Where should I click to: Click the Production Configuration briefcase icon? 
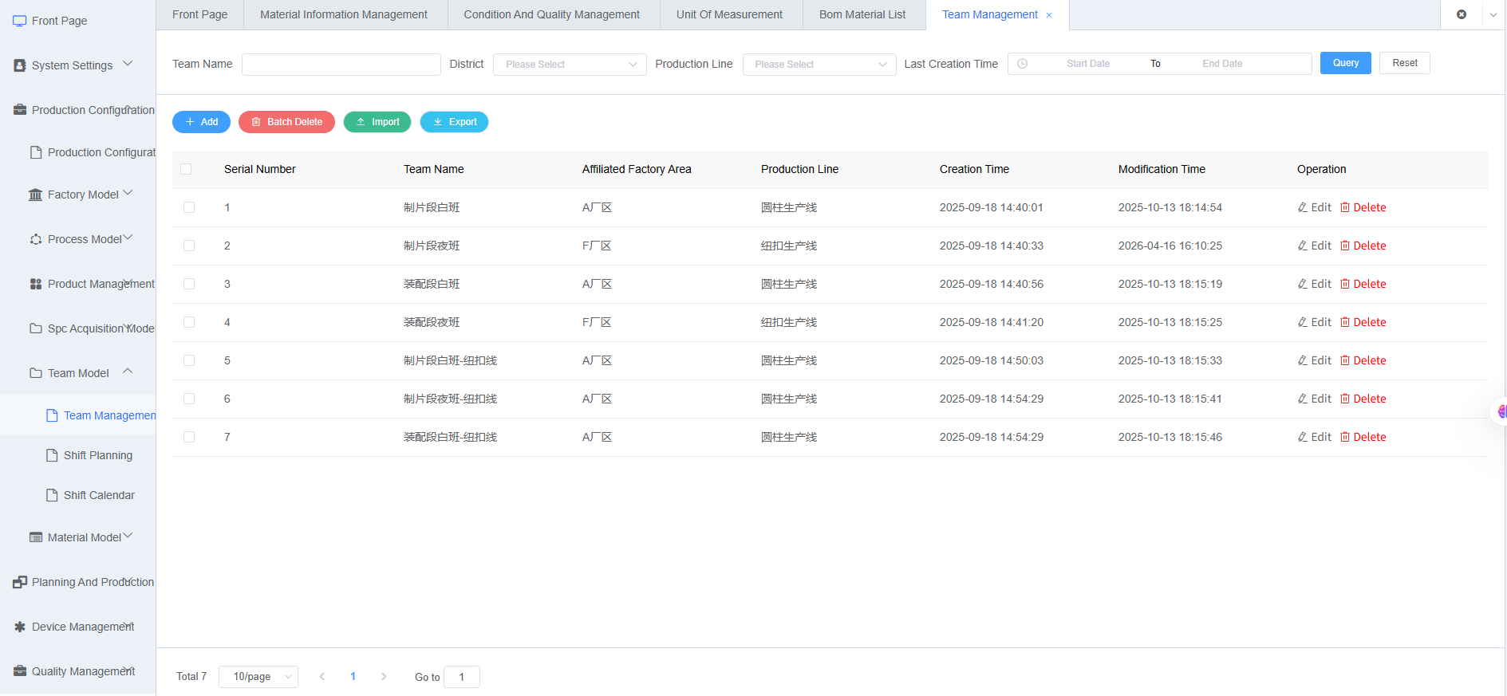[20, 110]
